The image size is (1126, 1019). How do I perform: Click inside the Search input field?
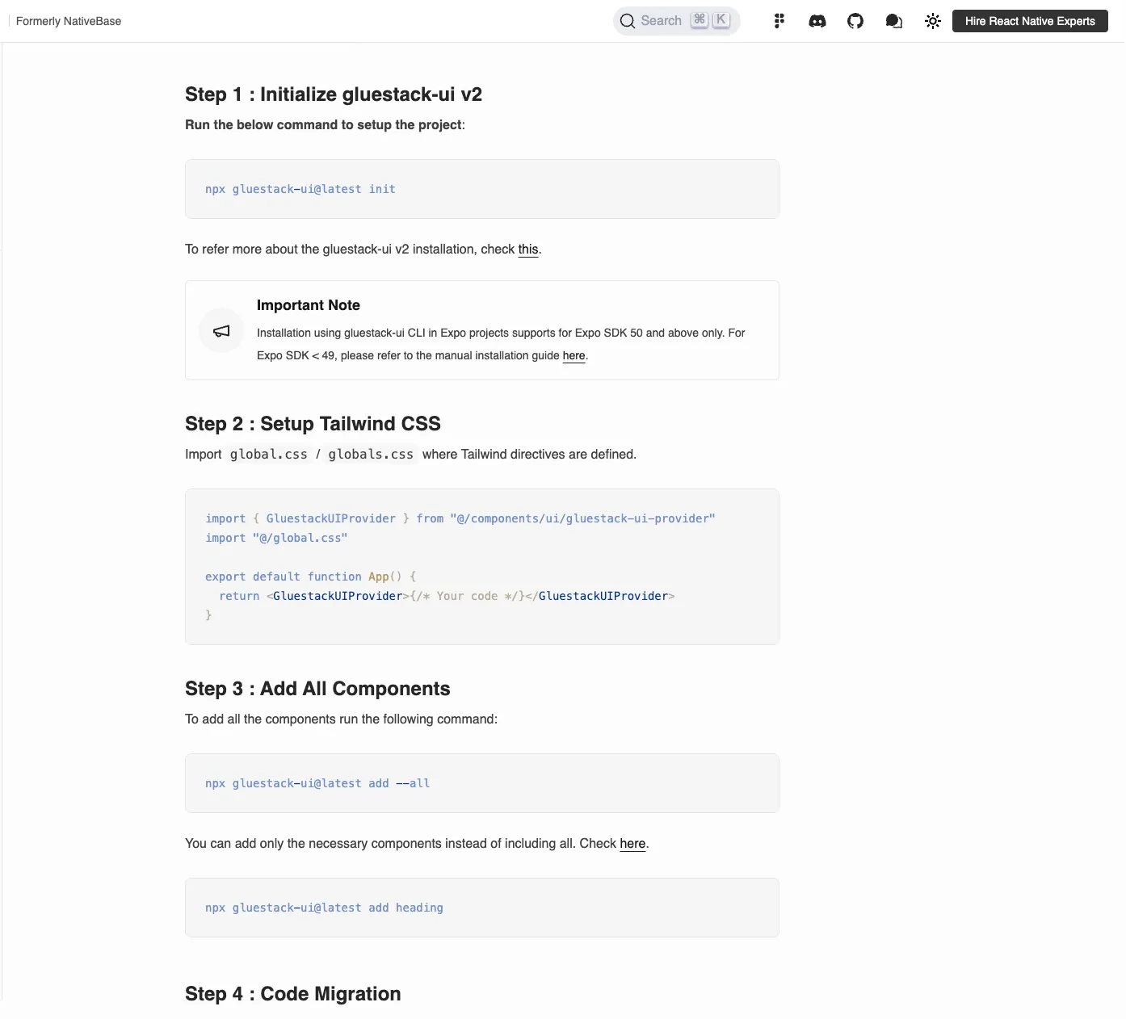[x=662, y=20]
